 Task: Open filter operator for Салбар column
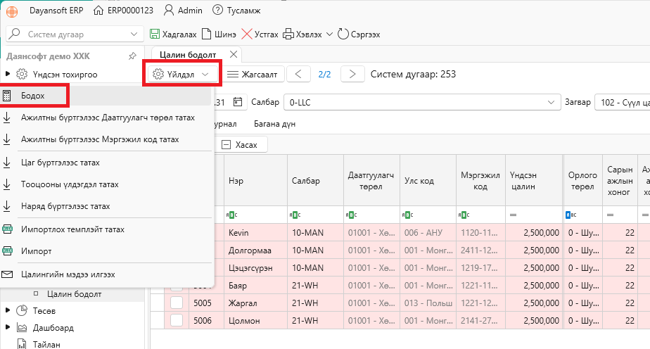pos(295,215)
